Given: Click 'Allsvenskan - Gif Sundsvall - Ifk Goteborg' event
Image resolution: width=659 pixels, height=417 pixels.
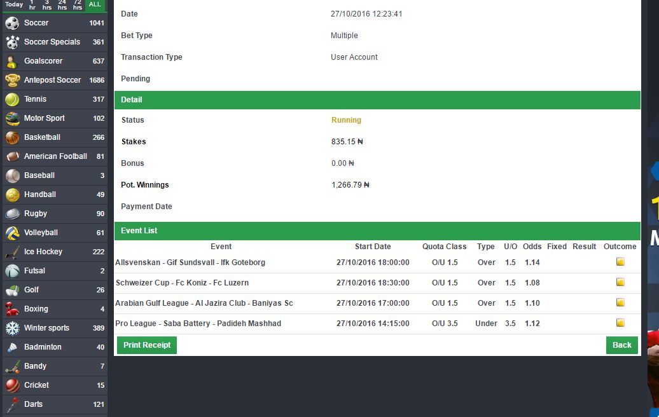Looking at the screenshot, I should (190, 263).
